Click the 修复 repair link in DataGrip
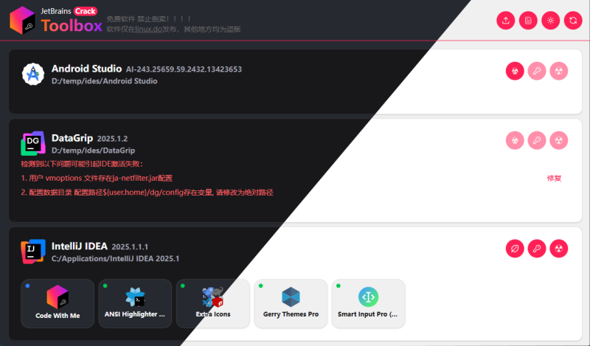Screen dimensions: 590x346 554,178
